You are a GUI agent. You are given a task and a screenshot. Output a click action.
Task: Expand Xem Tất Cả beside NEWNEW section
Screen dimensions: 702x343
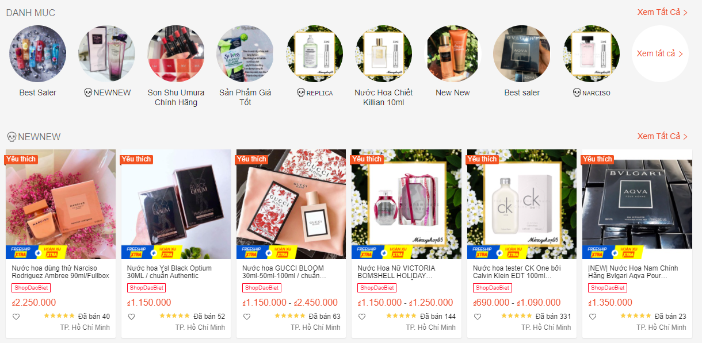662,136
